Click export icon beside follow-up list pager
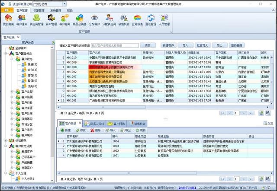This screenshot has height=191, width=277. (x=261, y=179)
